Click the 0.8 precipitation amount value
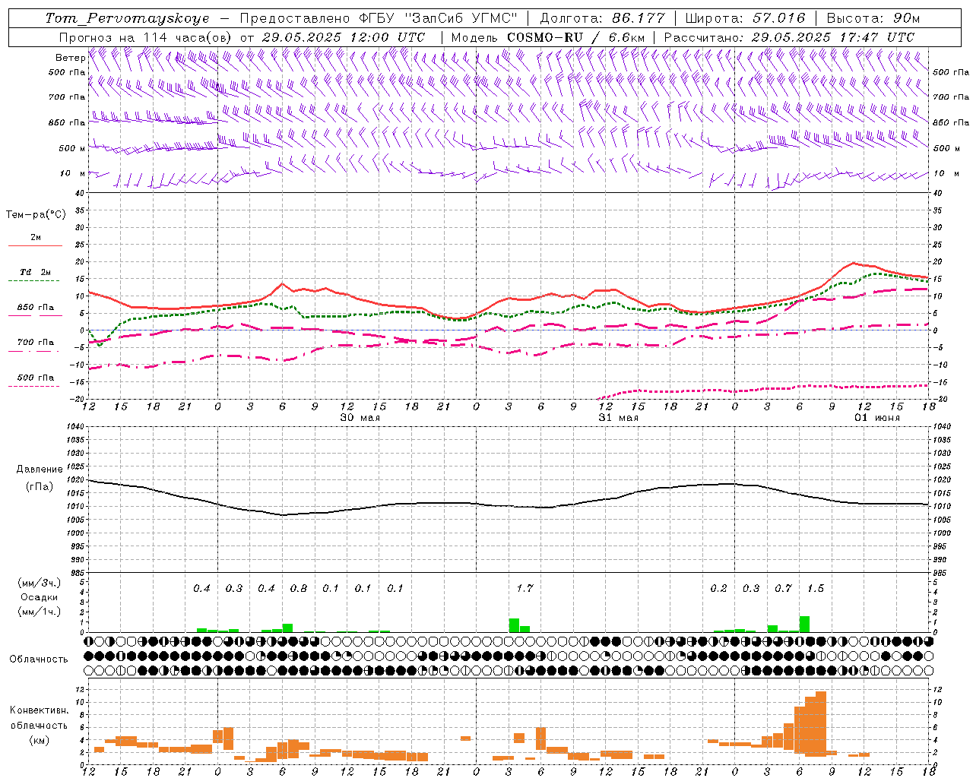This screenshot has width=973, height=778. (x=299, y=588)
